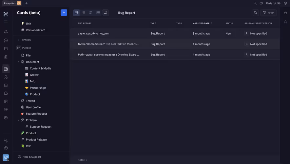Open global search icon in top bar
The height and width of the screenshot is (164, 290).
pos(255,3)
